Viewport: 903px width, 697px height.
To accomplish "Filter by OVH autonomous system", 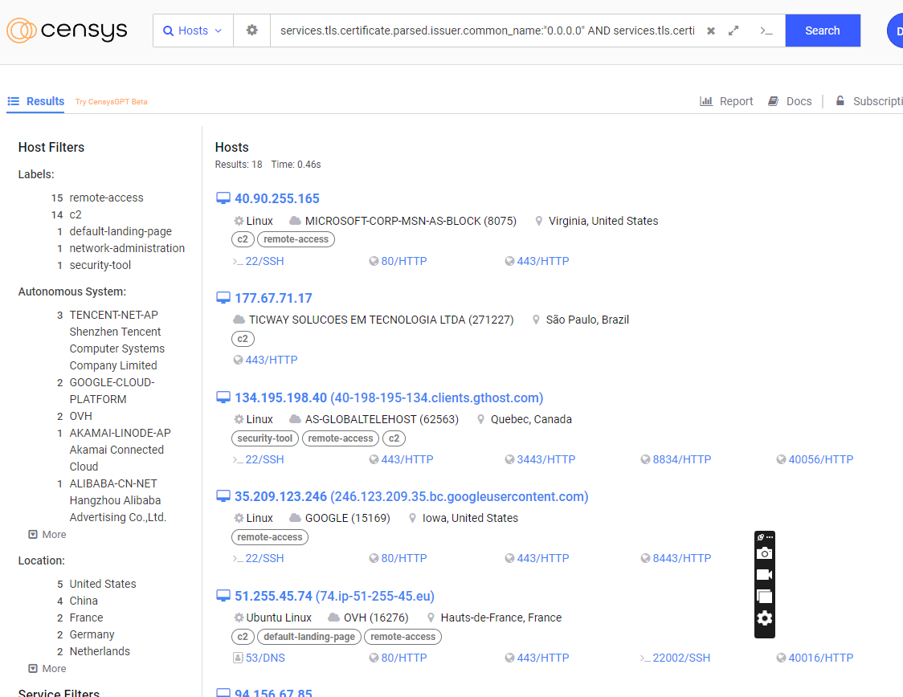I will pyautogui.click(x=80, y=416).
